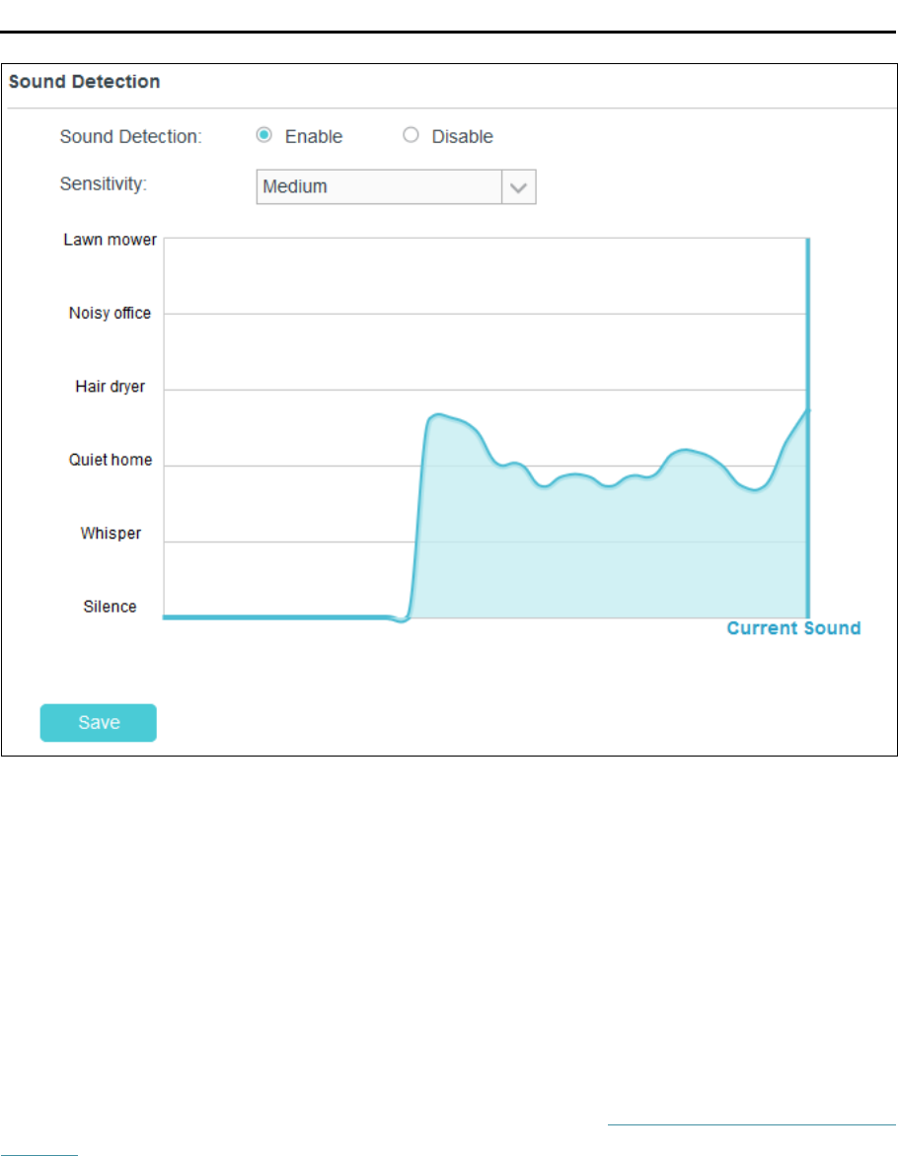Click the Whisper level label
The image size is (898, 1156).
point(111,533)
